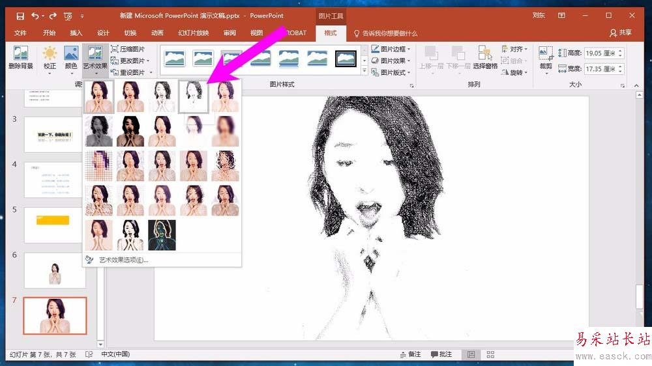The width and height of the screenshot is (652, 366).
Task: Increase the height with the stepper up arrow
Action: (621, 51)
